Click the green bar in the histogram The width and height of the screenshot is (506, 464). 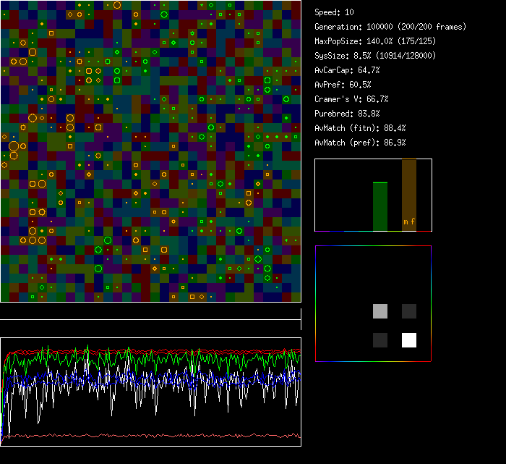click(x=380, y=207)
